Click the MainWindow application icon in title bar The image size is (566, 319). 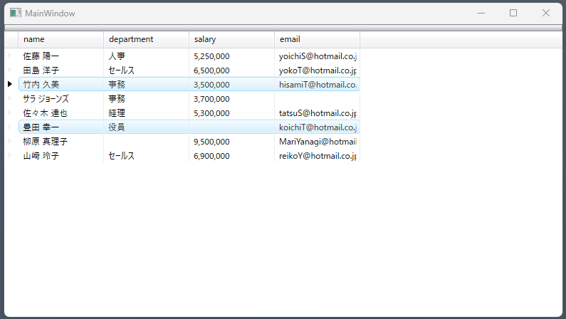pyautogui.click(x=16, y=13)
